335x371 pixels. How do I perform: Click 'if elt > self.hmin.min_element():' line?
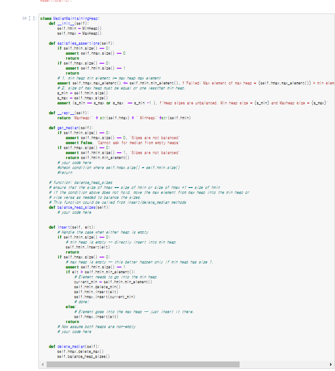point(101,272)
